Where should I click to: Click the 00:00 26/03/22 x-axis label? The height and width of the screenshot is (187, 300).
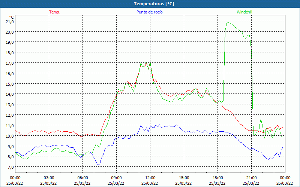[285, 181]
